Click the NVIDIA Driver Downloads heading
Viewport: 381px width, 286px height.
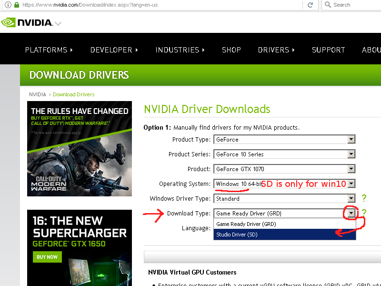pos(207,109)
